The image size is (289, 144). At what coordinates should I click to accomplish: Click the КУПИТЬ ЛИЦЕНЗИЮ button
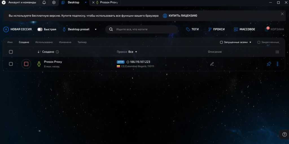coord(183,16)
